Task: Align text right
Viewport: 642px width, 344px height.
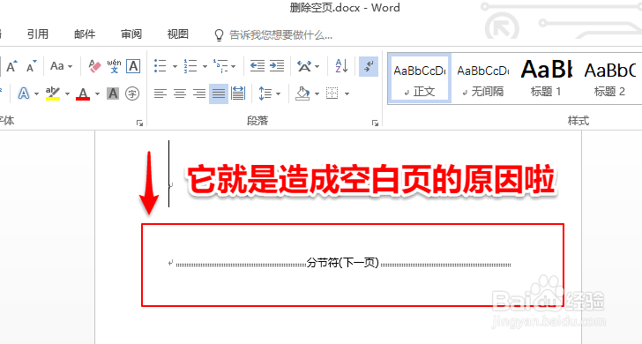Action: [x=199, y=93]
